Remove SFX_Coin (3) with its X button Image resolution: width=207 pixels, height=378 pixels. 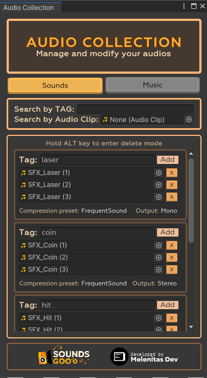pos(172,270)
